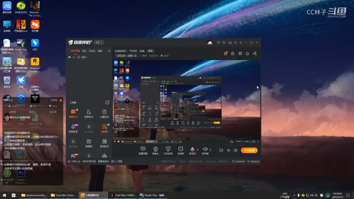Click the share icon in 直播伴侣
Screen dimensions: 354x199
coord(255,54)
